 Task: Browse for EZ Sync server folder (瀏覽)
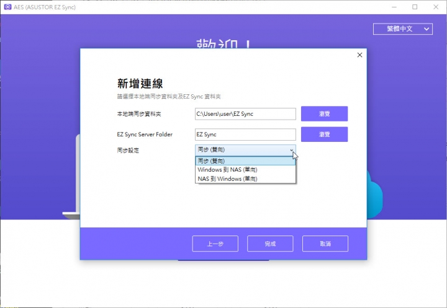pyautogui.click(x=325, y=134)
